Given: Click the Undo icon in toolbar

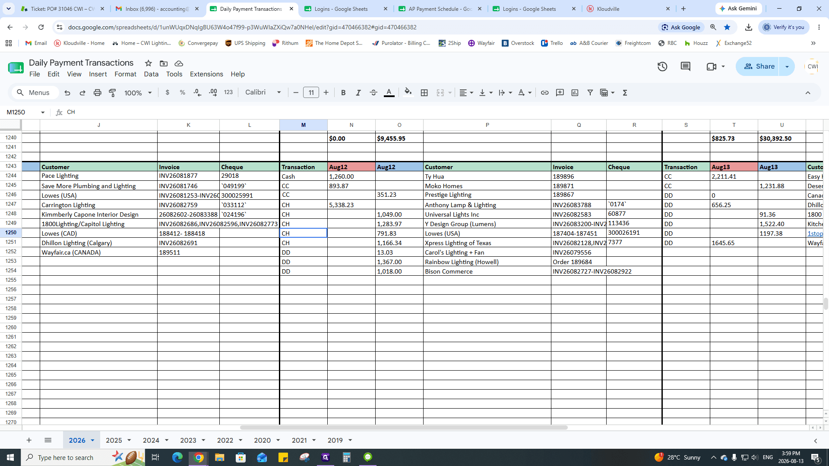Looking at the screenshot, I should coord(67,93).
